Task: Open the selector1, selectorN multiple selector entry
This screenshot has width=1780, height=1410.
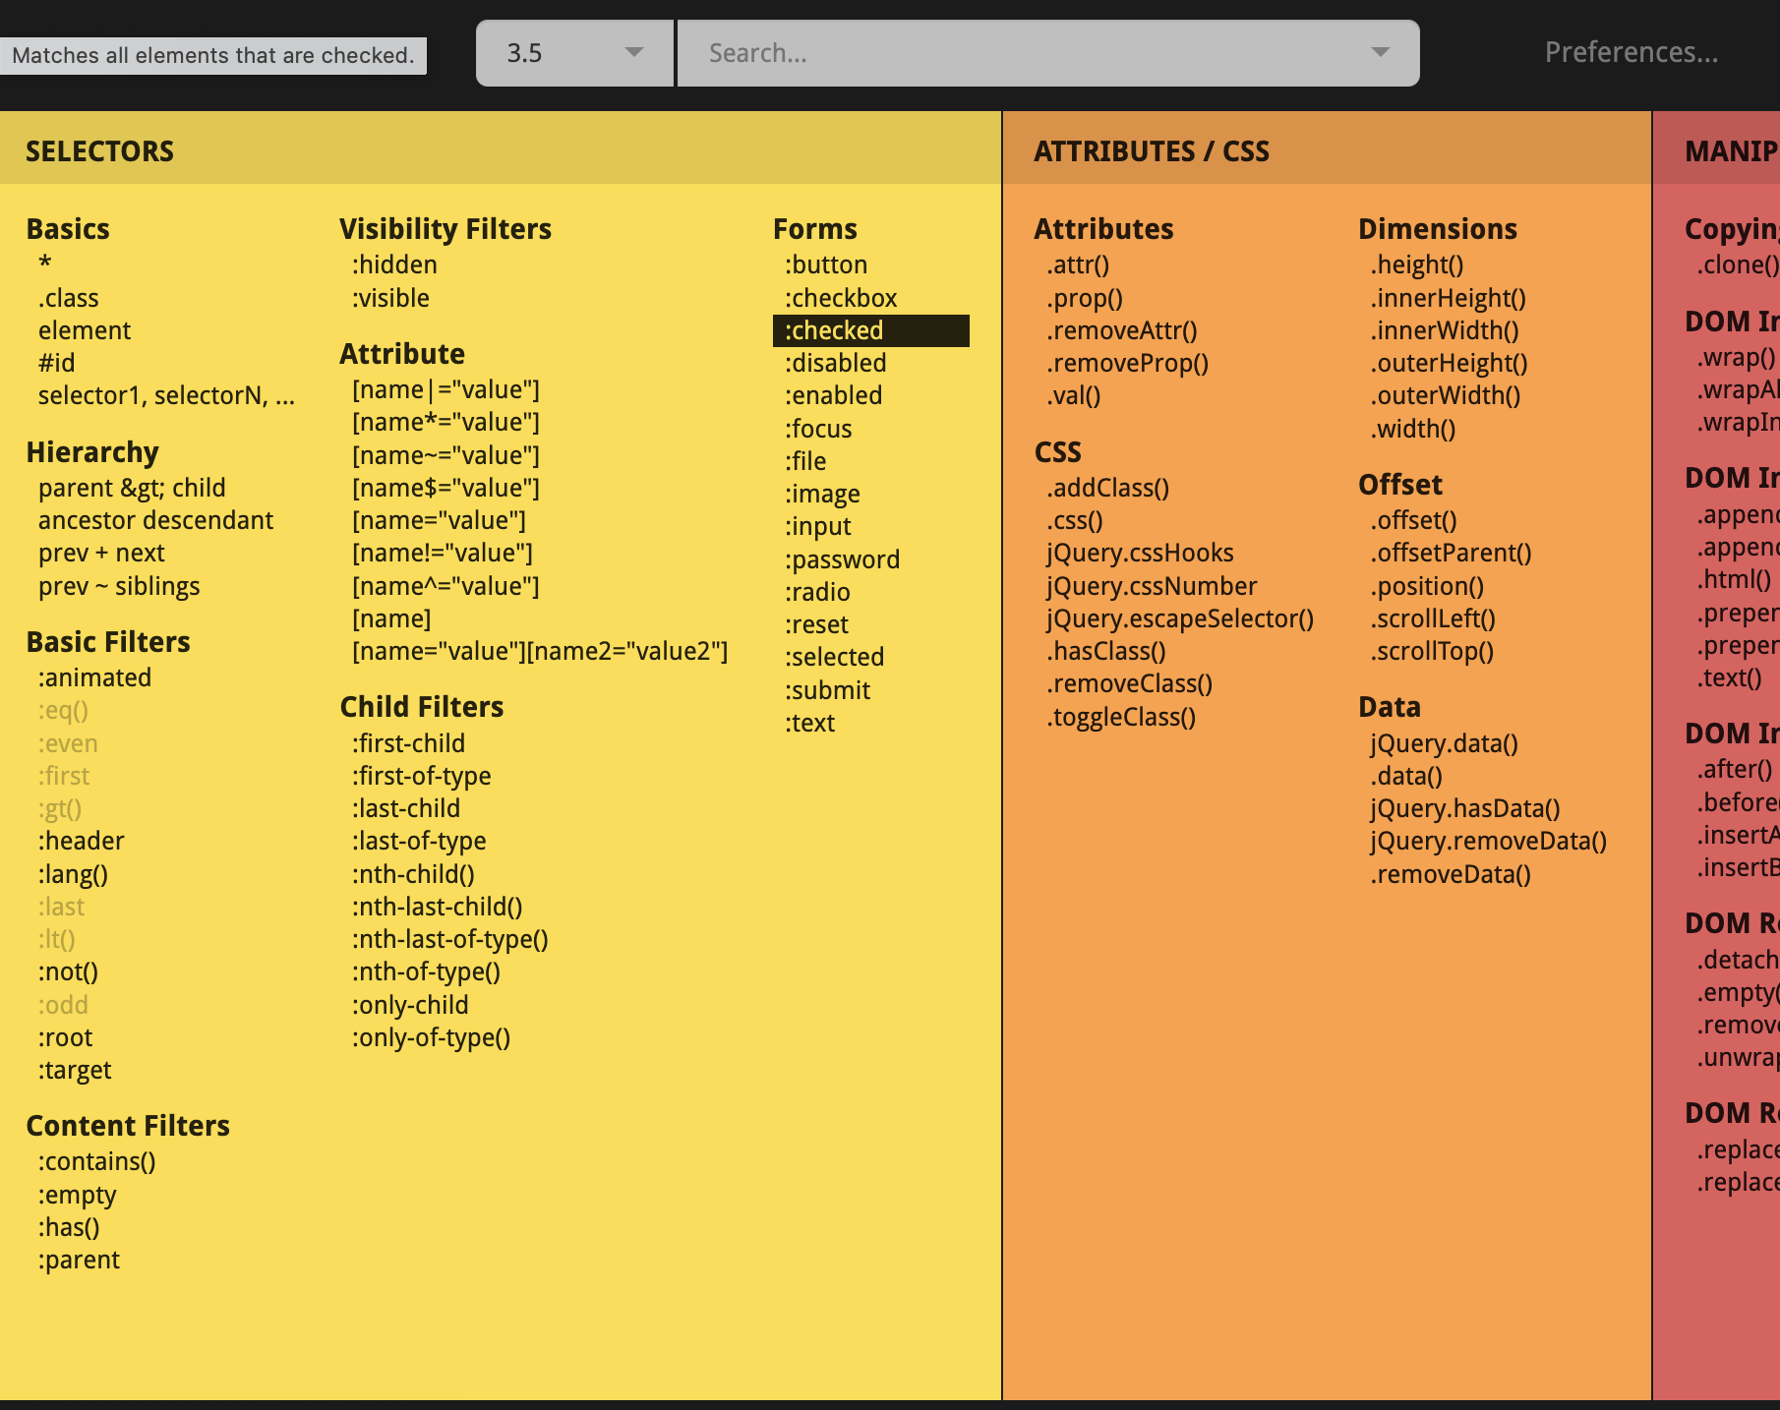Action: tap(166, 395)
